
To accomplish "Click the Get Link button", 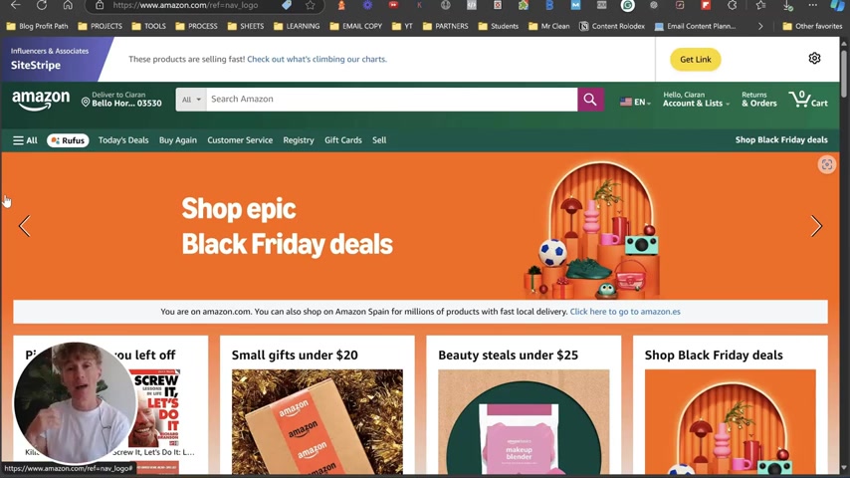I will tap(696, 60).
